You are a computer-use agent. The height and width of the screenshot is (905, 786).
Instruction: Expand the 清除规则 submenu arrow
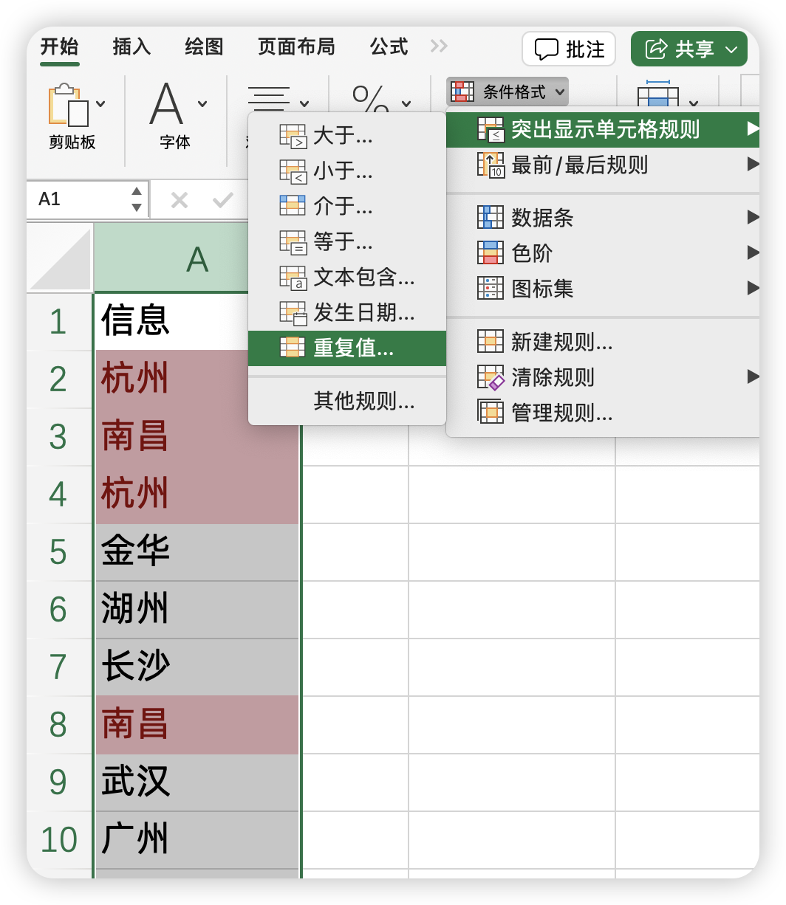753,376
